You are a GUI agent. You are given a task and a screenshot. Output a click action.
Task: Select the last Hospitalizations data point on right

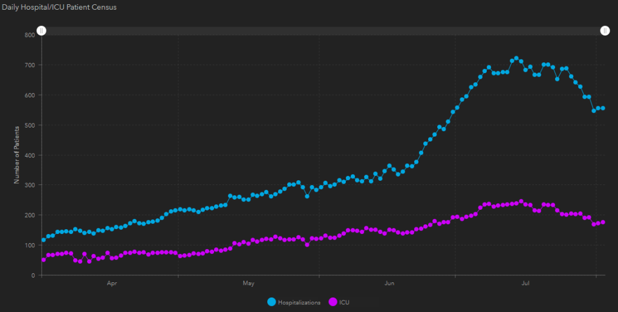[603, 108]
